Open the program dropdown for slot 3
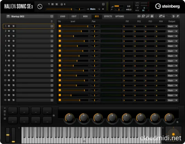Screen dimensions: 185x144 (x=52, y=36)
